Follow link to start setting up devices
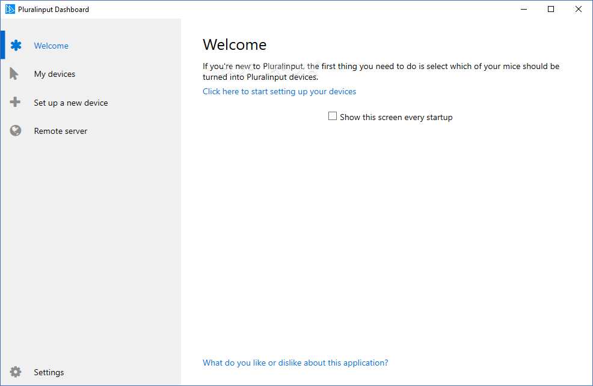Viewport: 593px width, 386px height. [279, 92]
